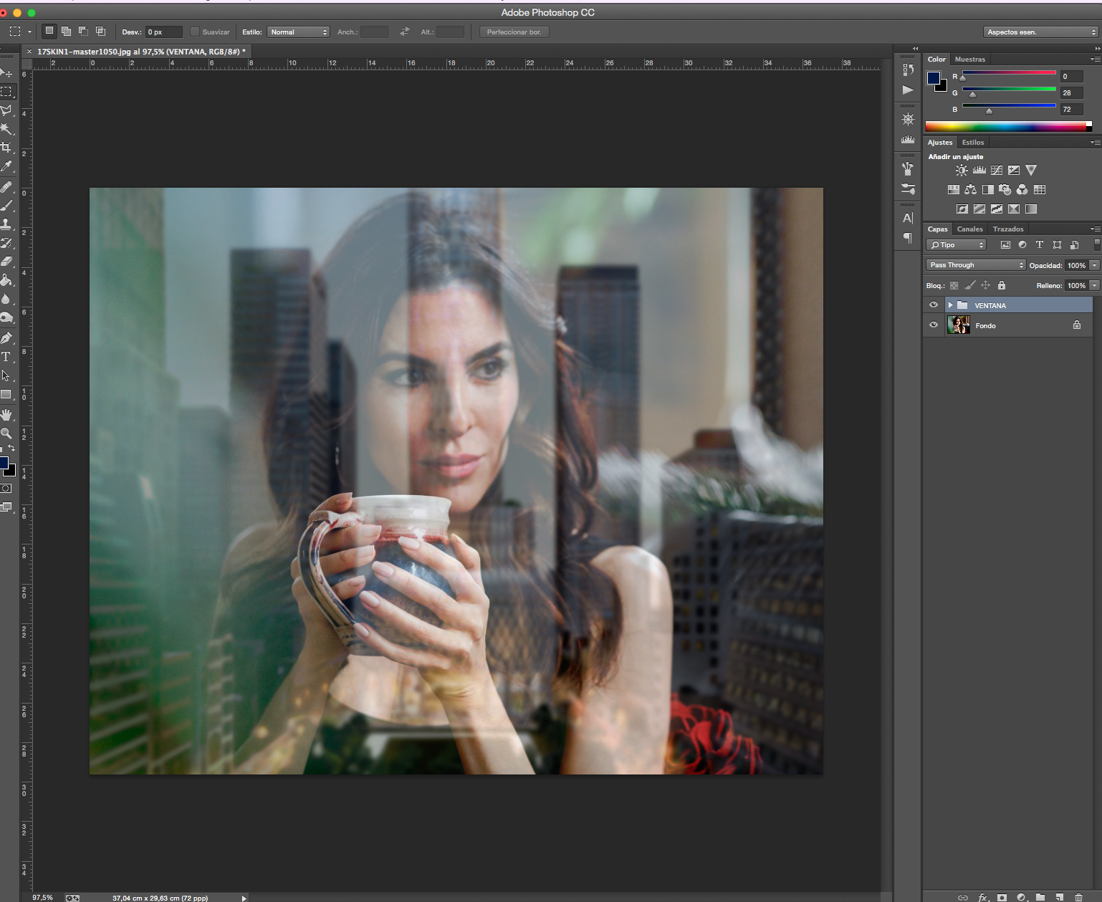Select the Eraser tool
This screenshot has height=902, width=1102.
pyautogui.click(x=6, y=262)
